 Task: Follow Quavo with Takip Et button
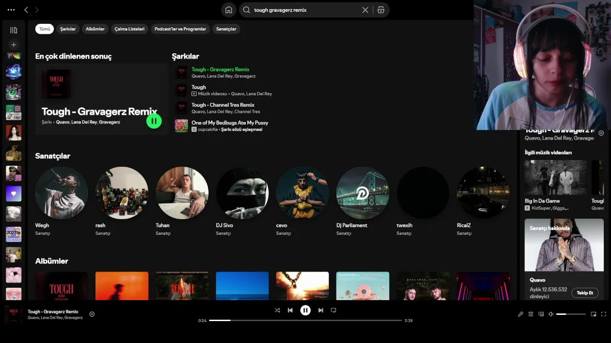click(x=585, y=293)
